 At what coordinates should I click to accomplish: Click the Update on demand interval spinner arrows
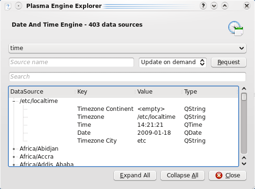202,62
